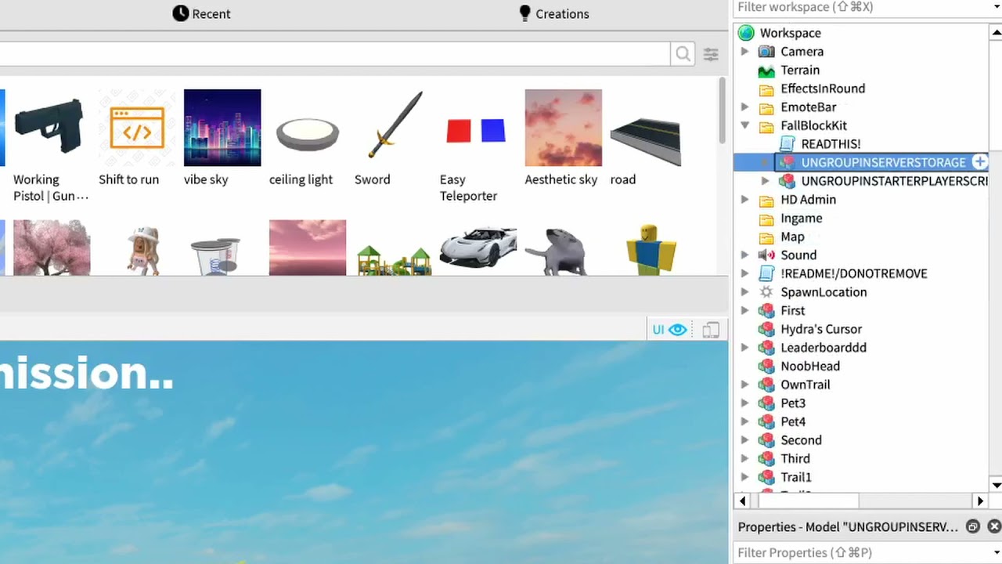Expand the SpawnLocation node
Image resolution: width=1002 pixels, height=564 pixels.
click(x=744, y=292)
